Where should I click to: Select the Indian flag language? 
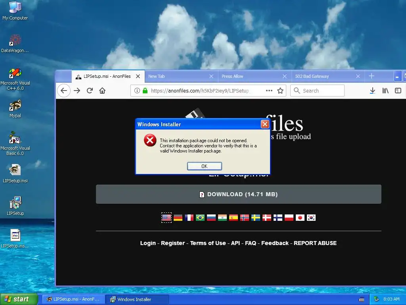coord(222,218)
